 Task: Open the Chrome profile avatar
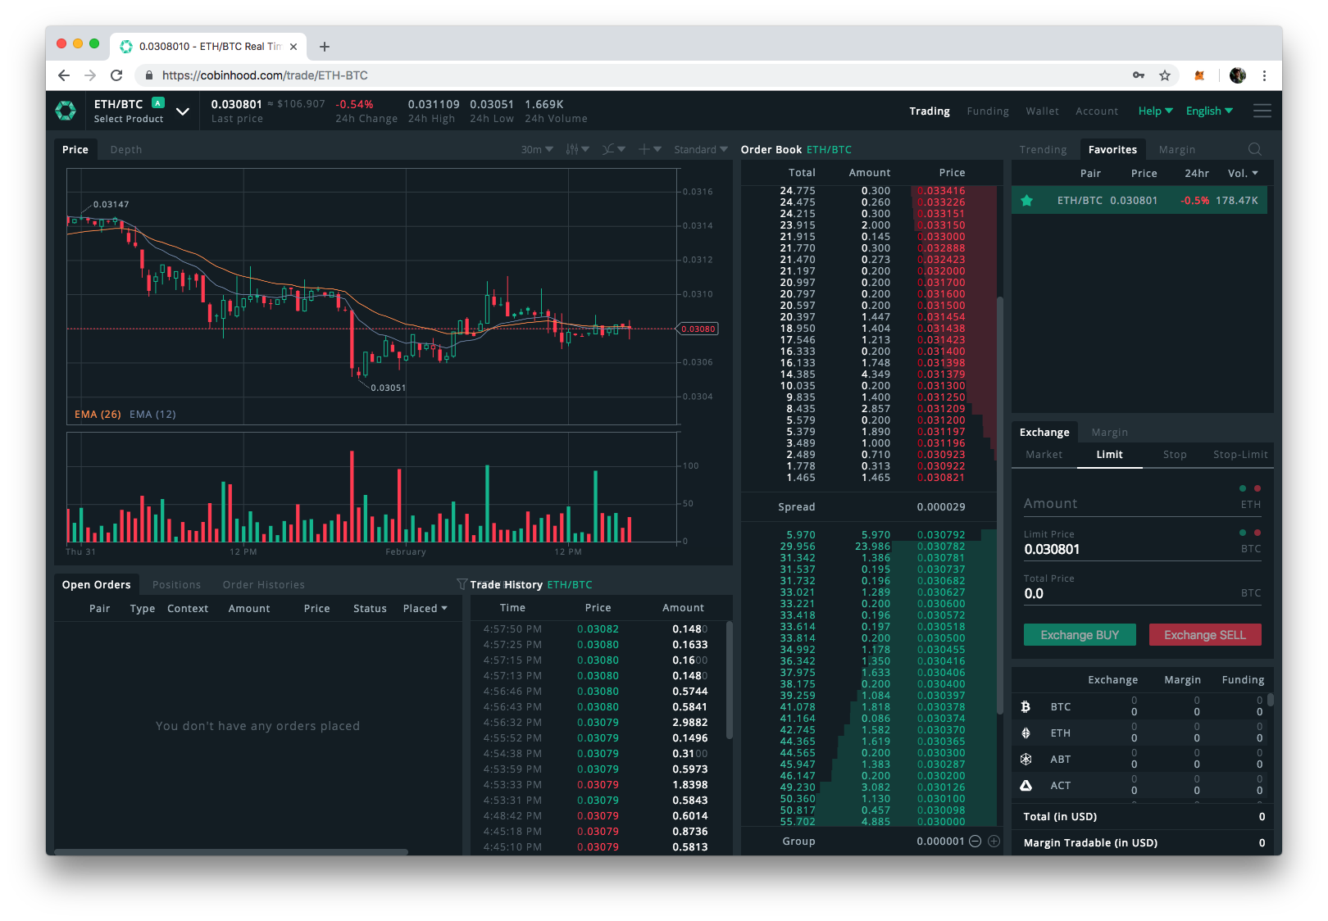(1238, 75)
